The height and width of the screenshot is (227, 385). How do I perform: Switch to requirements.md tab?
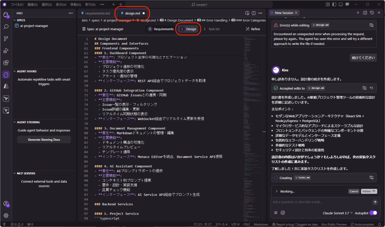pos(95,13)
